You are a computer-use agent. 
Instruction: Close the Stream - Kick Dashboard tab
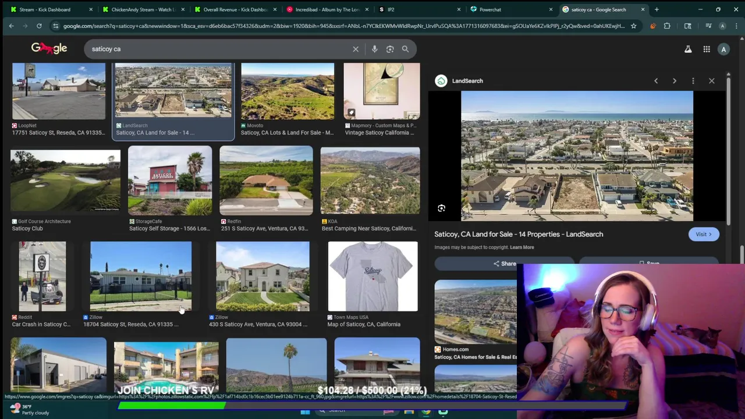(x=91, y=9)
